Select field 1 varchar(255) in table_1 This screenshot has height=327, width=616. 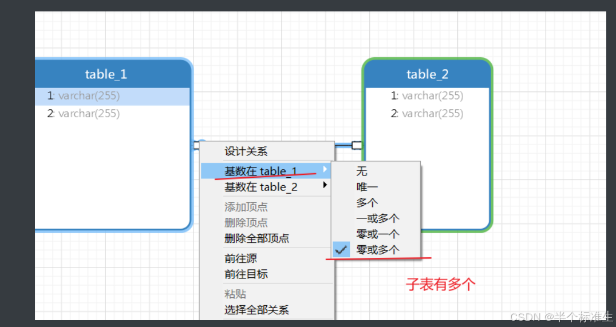click(112, 95)
